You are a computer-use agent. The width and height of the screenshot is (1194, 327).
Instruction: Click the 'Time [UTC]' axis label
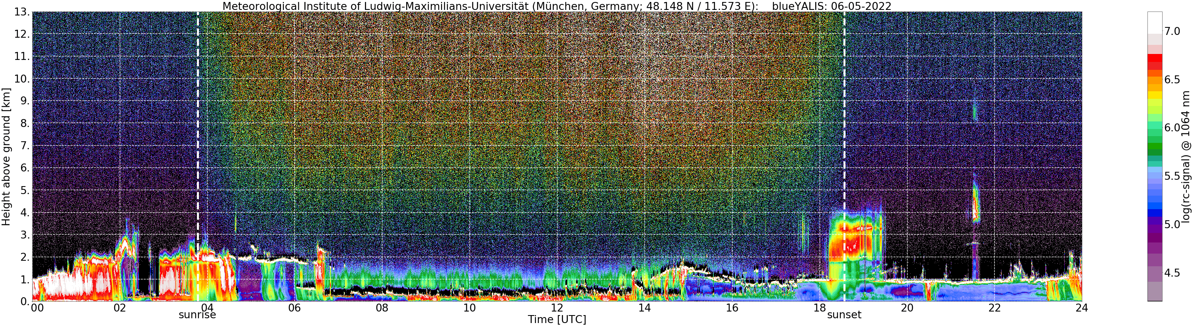coord(557,319)
